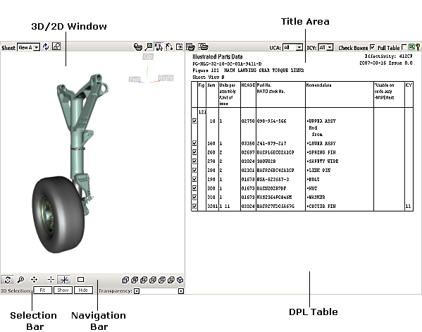
Task: Toggle checkbox for BOLT row
Action: pos(194,179)
